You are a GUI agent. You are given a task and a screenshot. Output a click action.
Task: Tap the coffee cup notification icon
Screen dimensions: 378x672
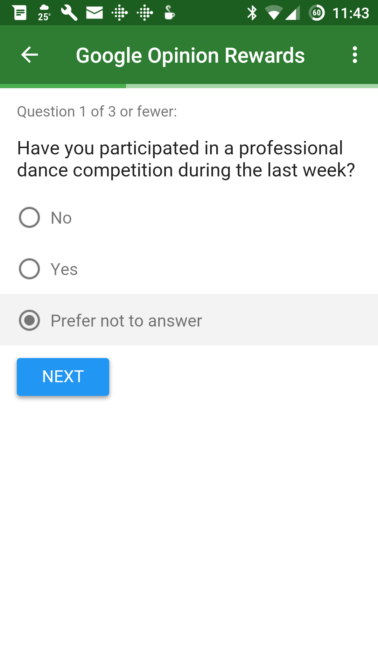pyautogui.click(x=169, y=13)
